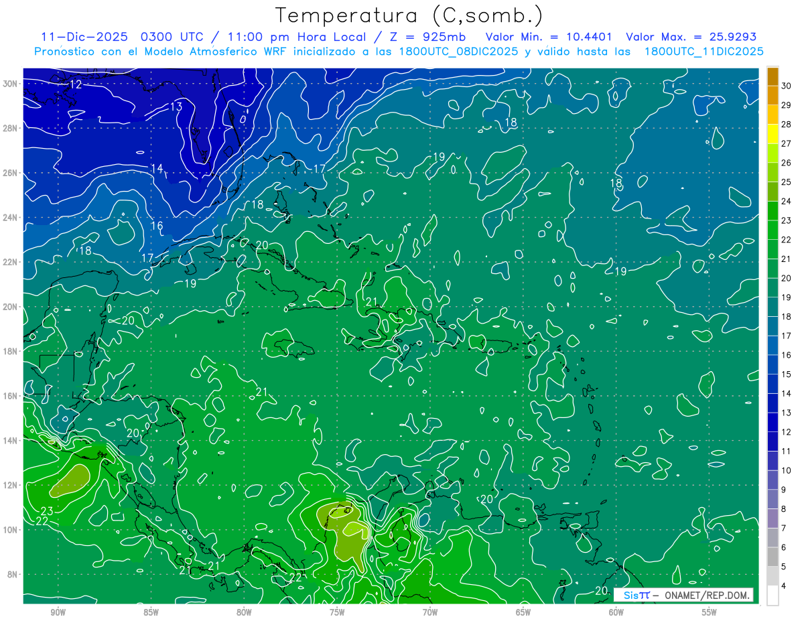Screen dimensions: 804x621
Task: Click the '26N' latitude axis label
Action: pyautogui.click(x=11, y=173)
